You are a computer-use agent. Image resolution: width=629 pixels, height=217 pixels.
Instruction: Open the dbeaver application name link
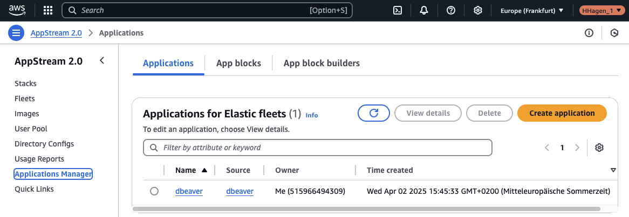[189, 191]
